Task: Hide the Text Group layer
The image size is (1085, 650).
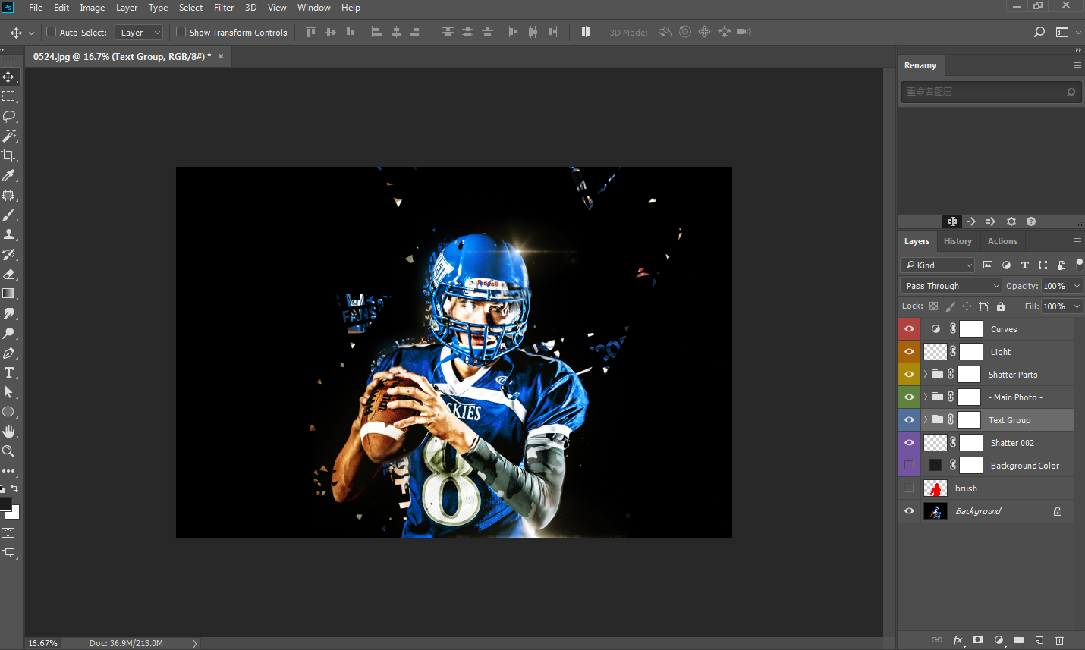Action: tap(909, 420)
